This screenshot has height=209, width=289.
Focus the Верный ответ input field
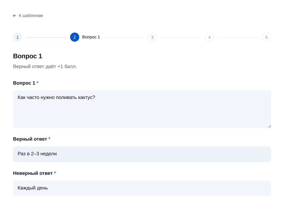point(142,154)
